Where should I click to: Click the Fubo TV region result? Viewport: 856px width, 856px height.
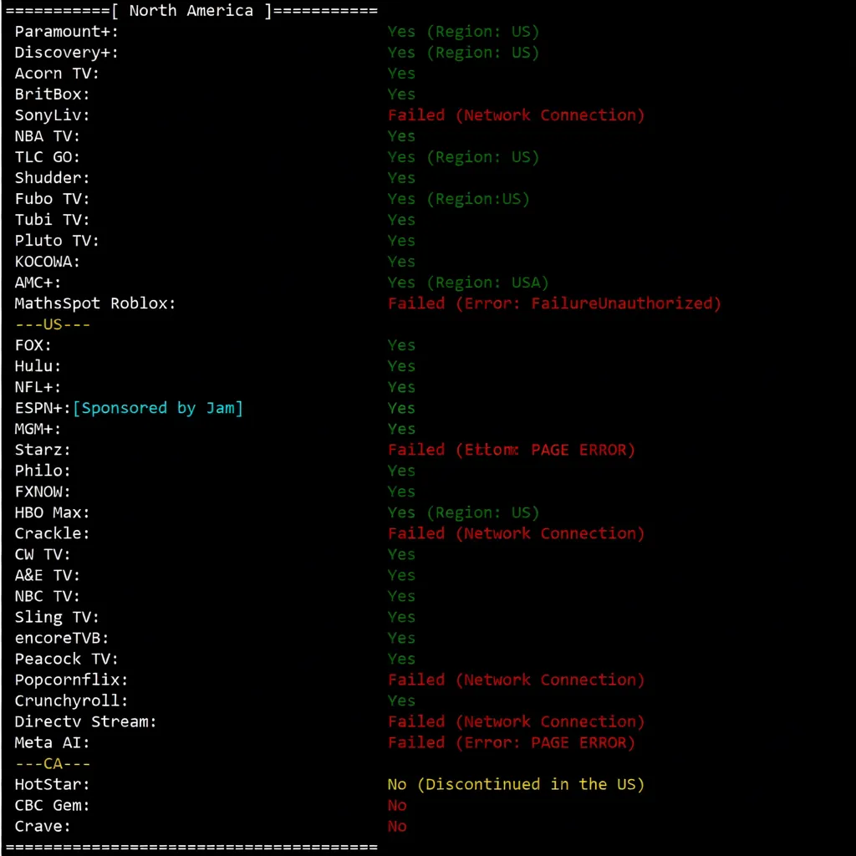tap(458, 199)
